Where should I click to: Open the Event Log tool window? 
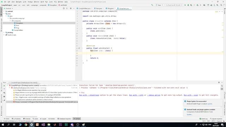click(x=203, y=119)
